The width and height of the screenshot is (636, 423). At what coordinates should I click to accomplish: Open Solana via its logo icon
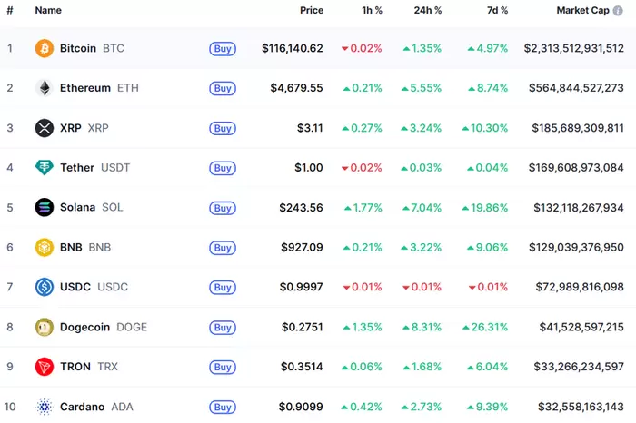[x=45, y=208]
